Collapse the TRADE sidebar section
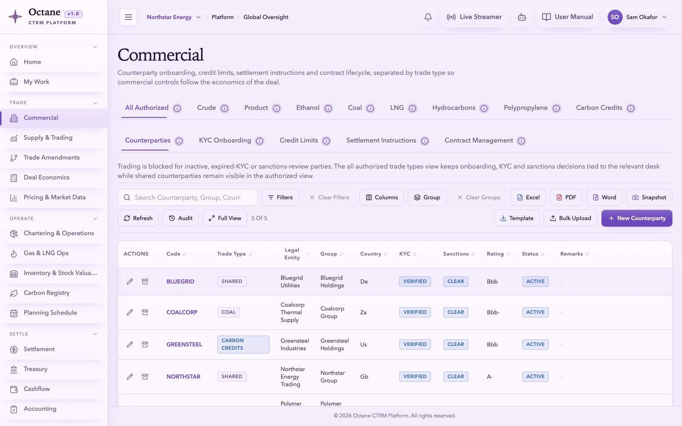Image resolution: width=682 pixels, height=426 pixels. (x=95, y=103)
